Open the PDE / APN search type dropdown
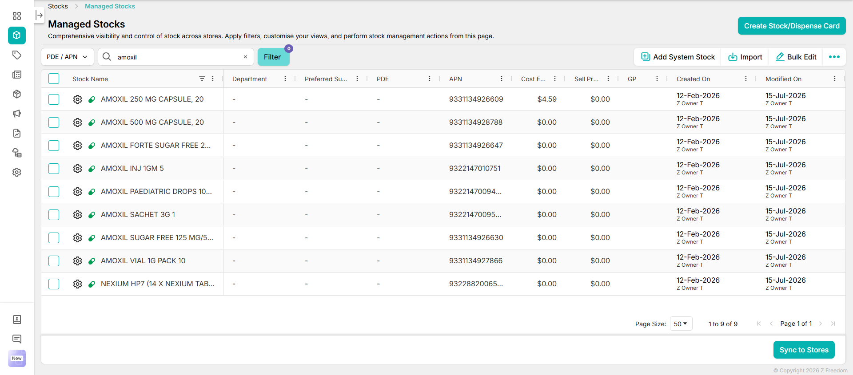 68,57
